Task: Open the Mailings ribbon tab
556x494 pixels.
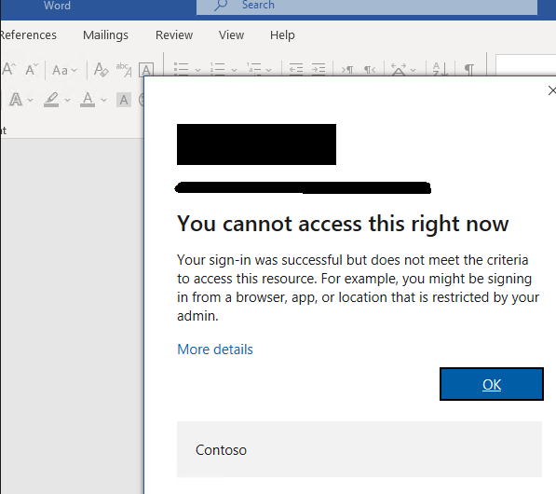Action: 105,35
